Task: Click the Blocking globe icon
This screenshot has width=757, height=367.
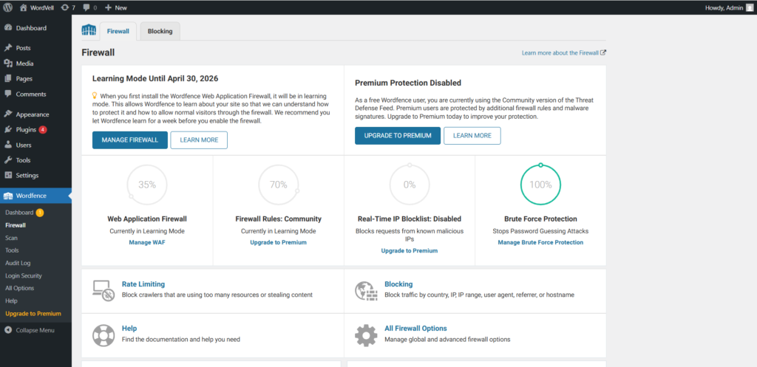Action: [x=365, y=290]
